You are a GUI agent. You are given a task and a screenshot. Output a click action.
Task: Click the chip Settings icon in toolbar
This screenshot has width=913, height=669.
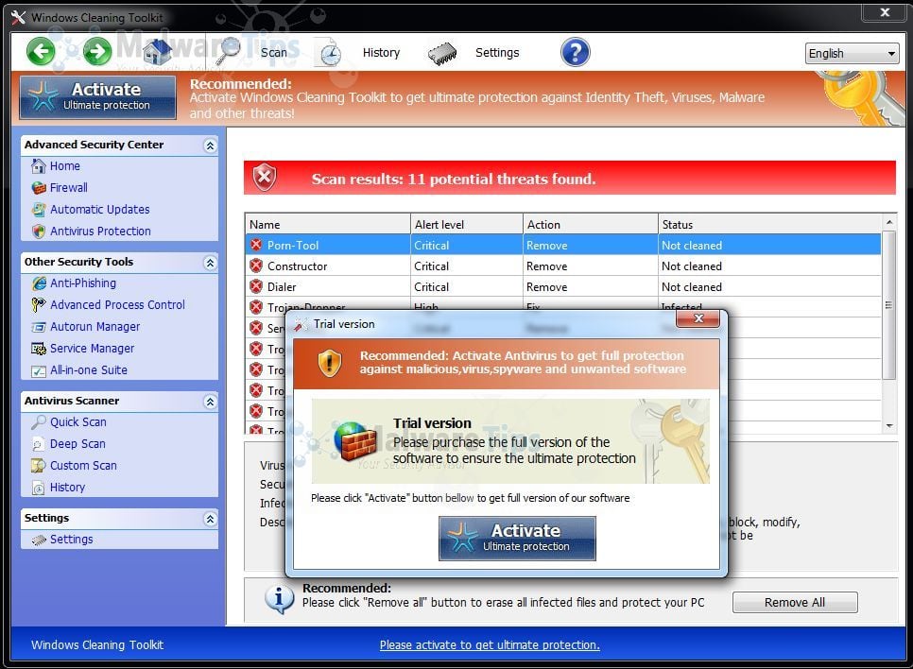(442, 53)
